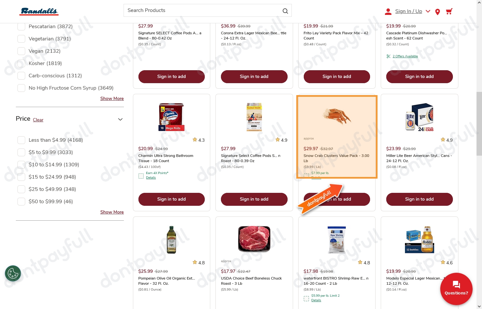
Task: Click the user account icon beside Sign In
Action: pos(388,11)
